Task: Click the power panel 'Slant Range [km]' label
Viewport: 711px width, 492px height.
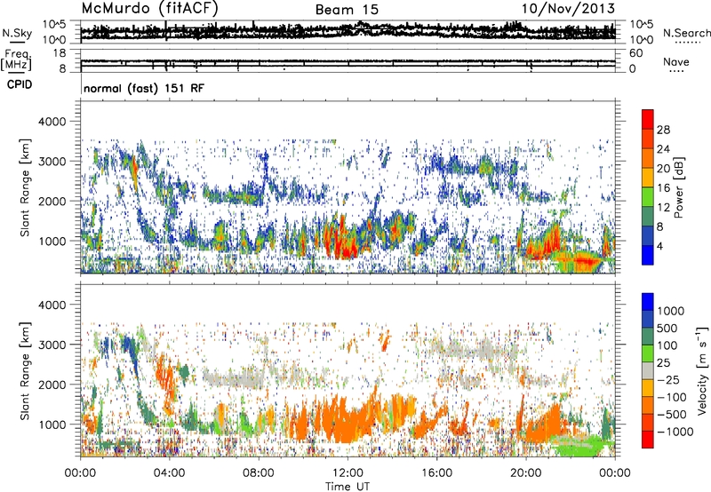Action: click(25, 187)
